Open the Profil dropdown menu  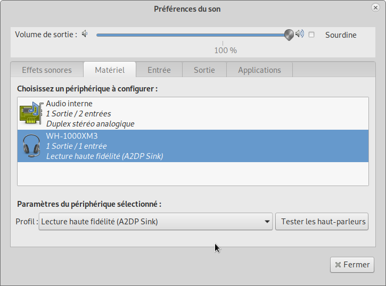[x=155, y=222]
